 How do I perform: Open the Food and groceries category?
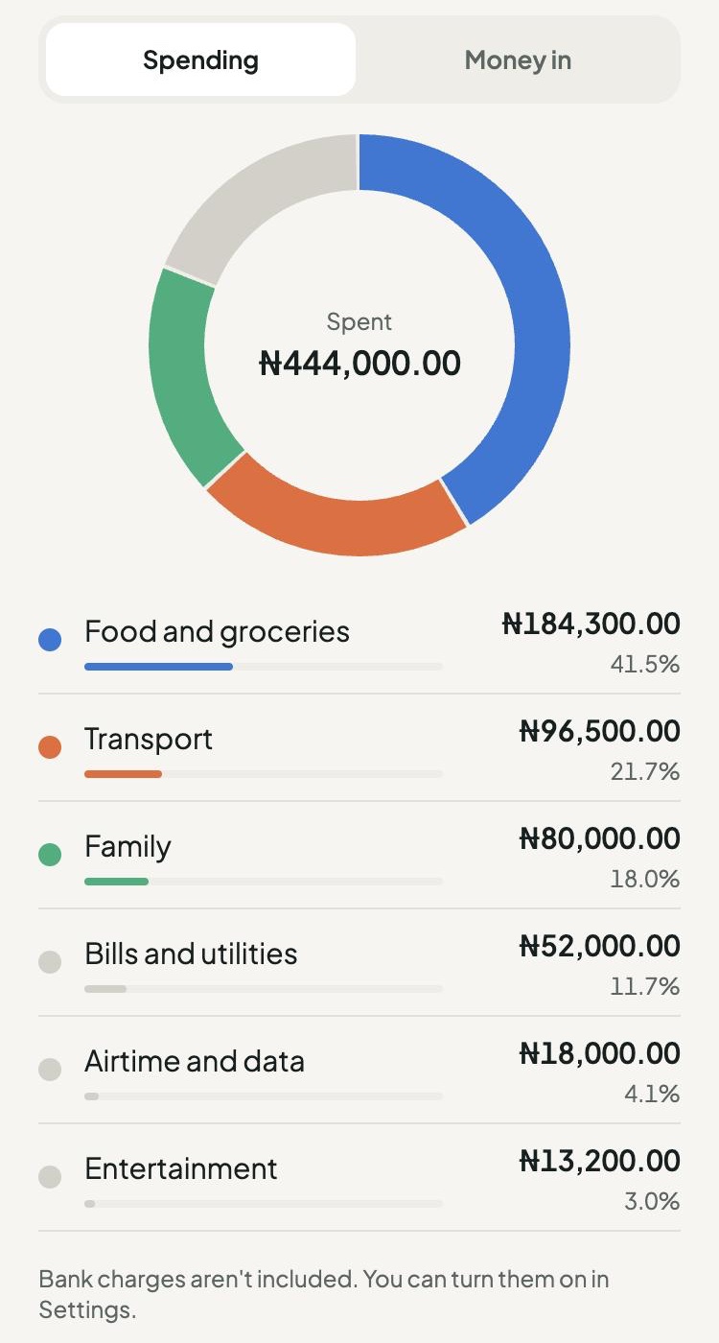[x=359, y=641]
